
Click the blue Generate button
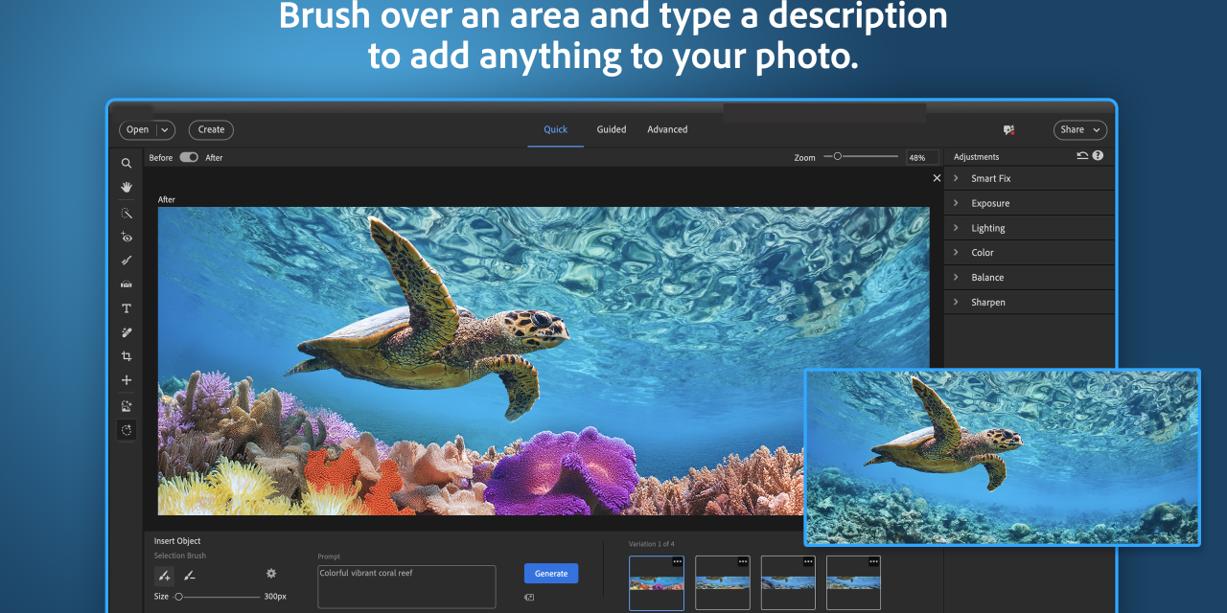pos(551,573)
